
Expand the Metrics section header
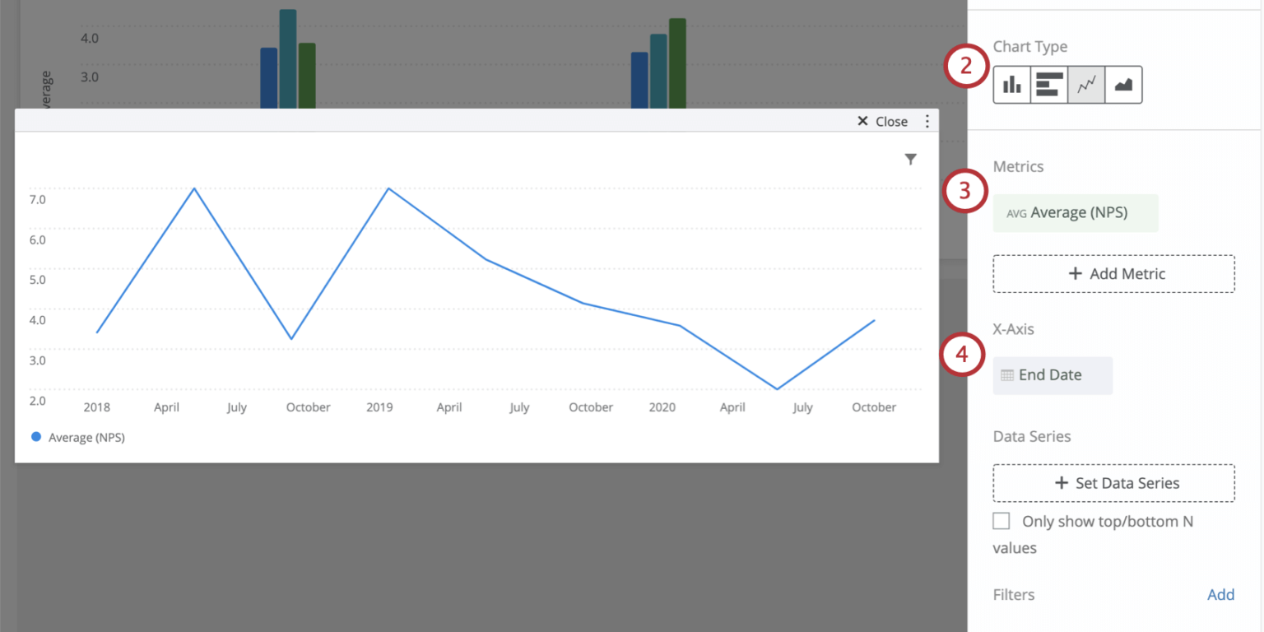pos(1018,166)
